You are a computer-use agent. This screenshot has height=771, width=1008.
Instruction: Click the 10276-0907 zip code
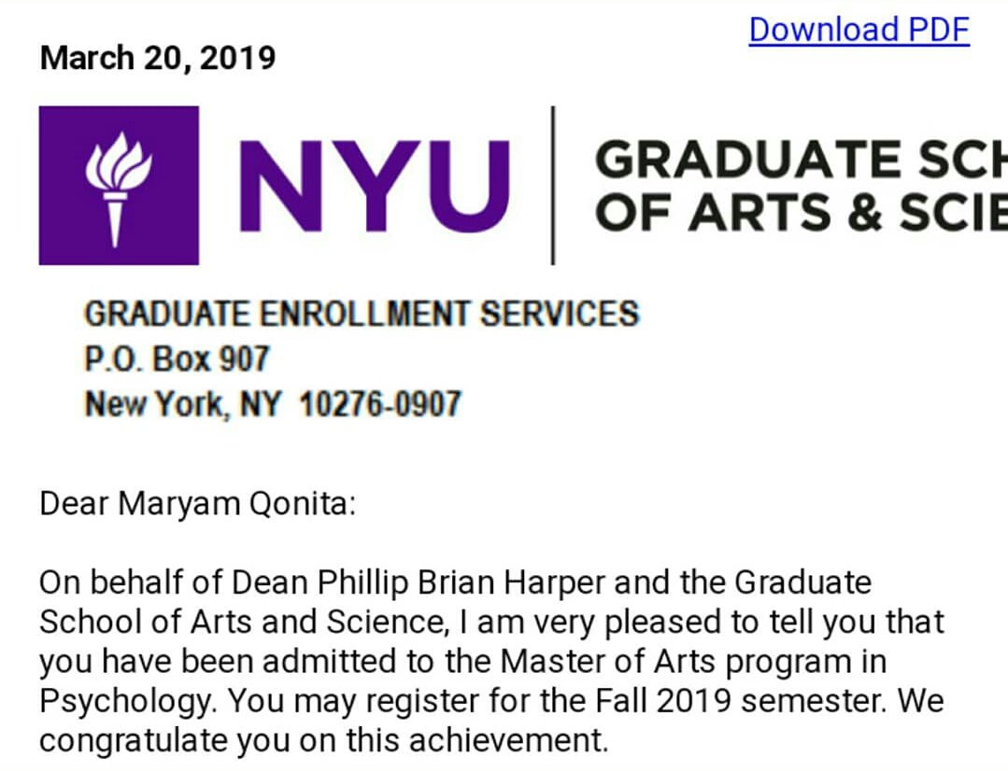379,404
